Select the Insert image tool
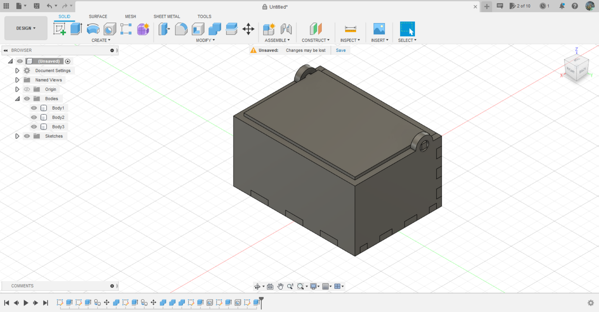 pos(379,29)
